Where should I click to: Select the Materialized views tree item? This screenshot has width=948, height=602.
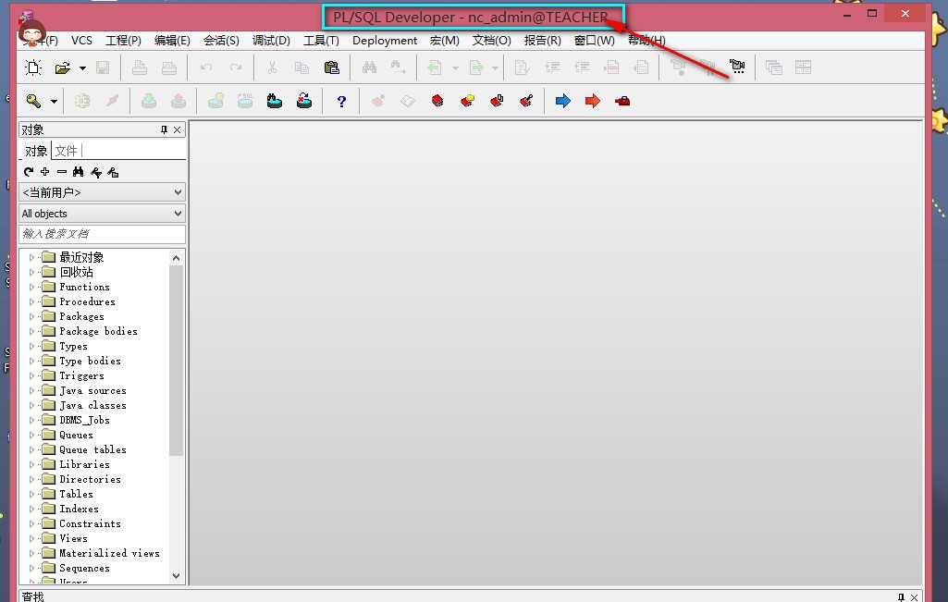(x=109, y=553)
